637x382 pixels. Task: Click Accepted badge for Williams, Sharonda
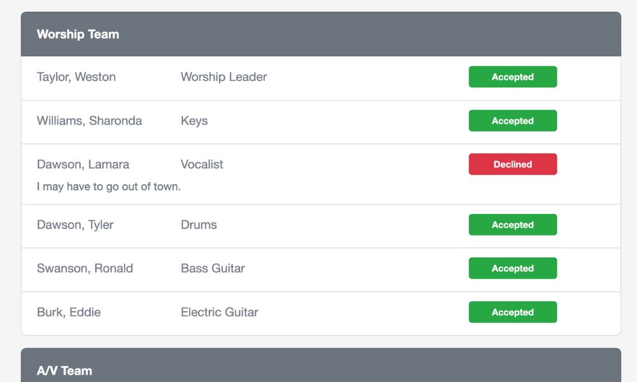[513, 120]
